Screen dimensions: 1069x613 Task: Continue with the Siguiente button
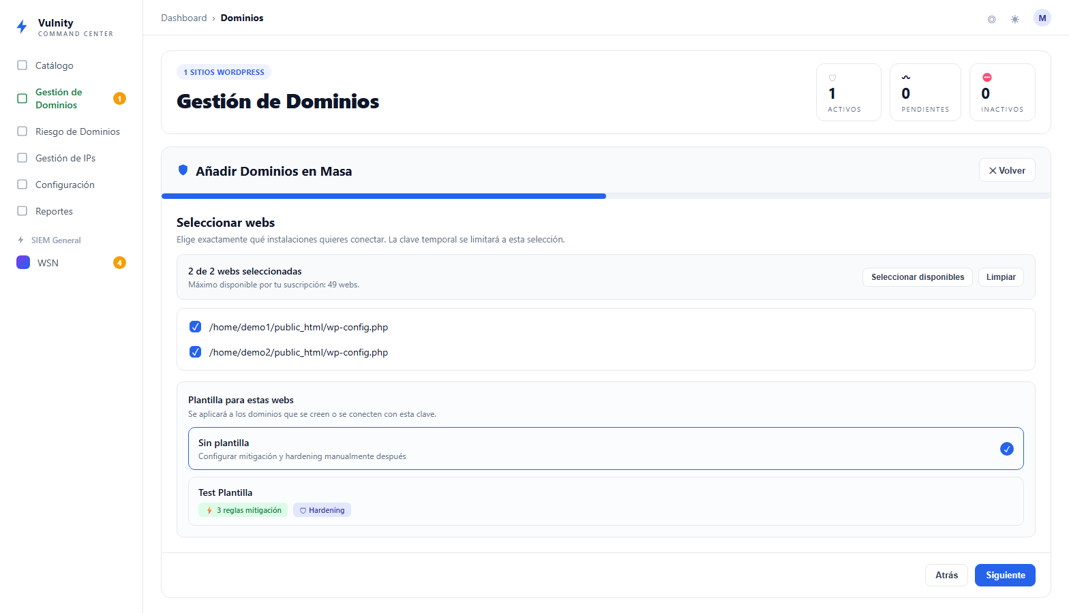(1005, 575)
